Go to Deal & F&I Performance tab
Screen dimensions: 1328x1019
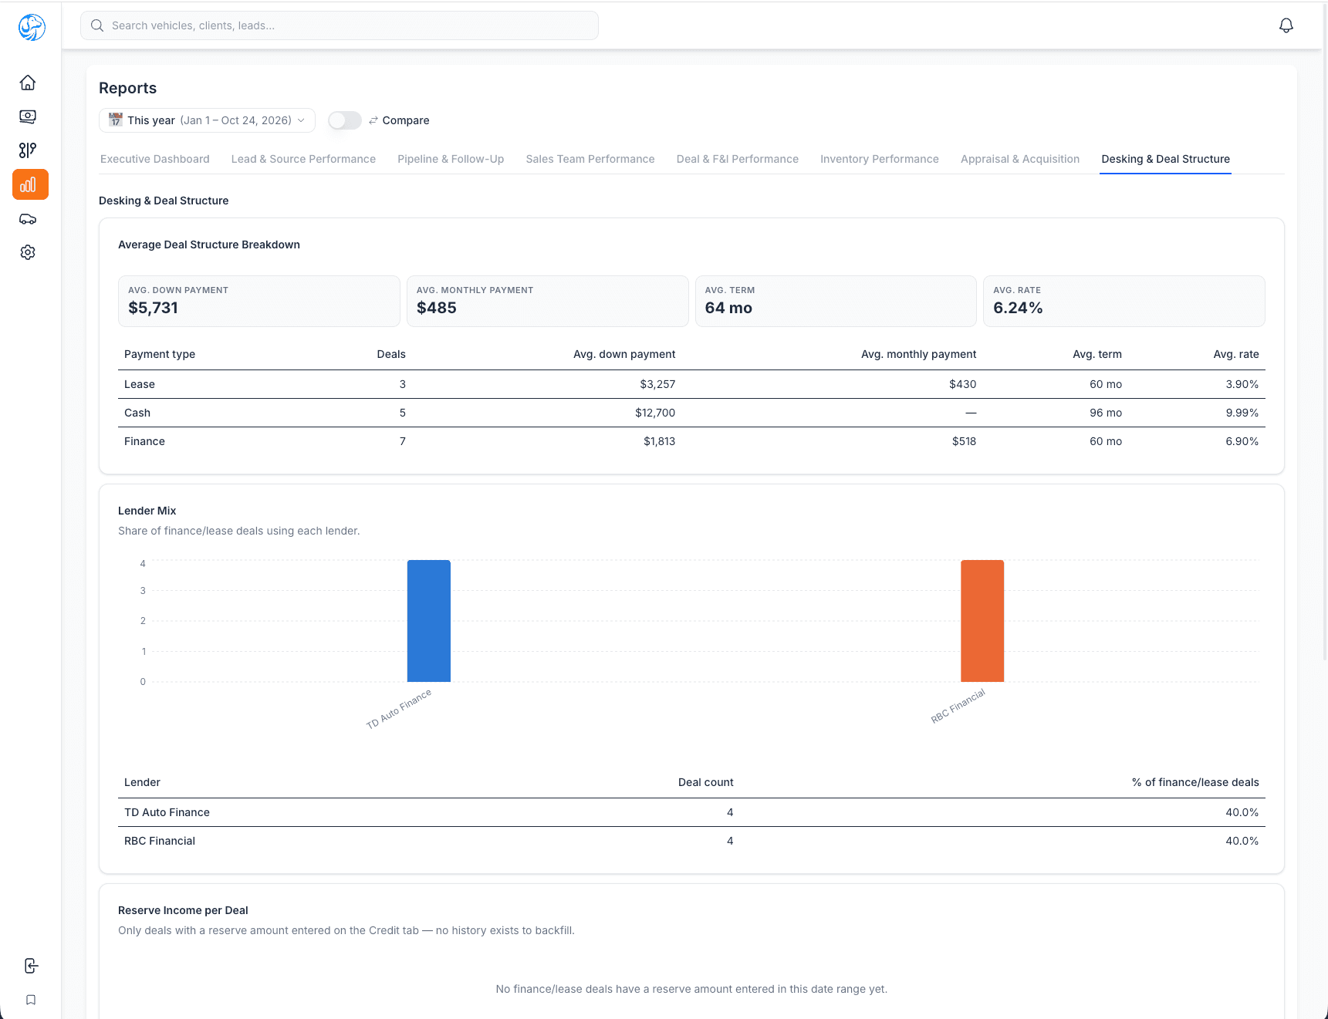tap(738, 159)
